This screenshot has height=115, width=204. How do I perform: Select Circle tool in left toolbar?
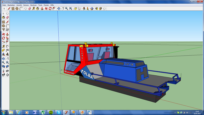pyautogui.click(x=3, y=26)
